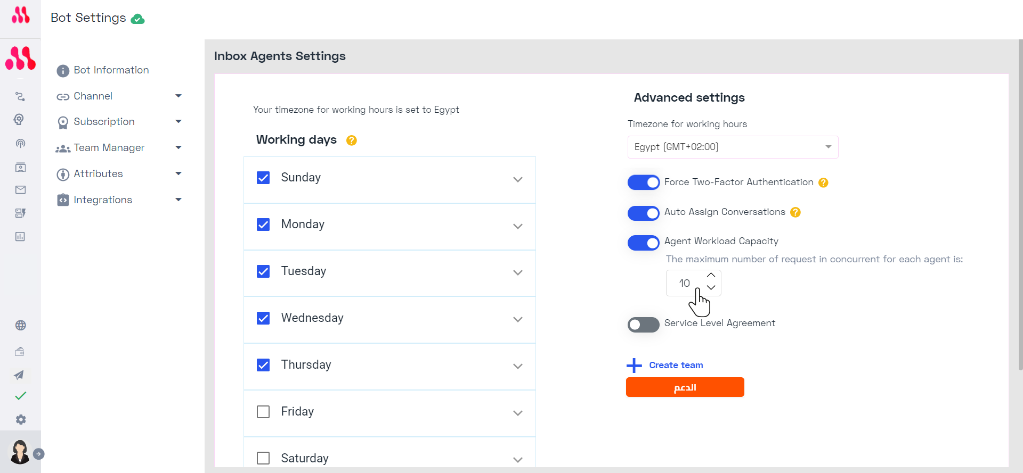Image resolution: width=1023 pixels, height=473 pixels.
Task: Click the globe icon in left sidebar
Action: [x=21, y=326]
